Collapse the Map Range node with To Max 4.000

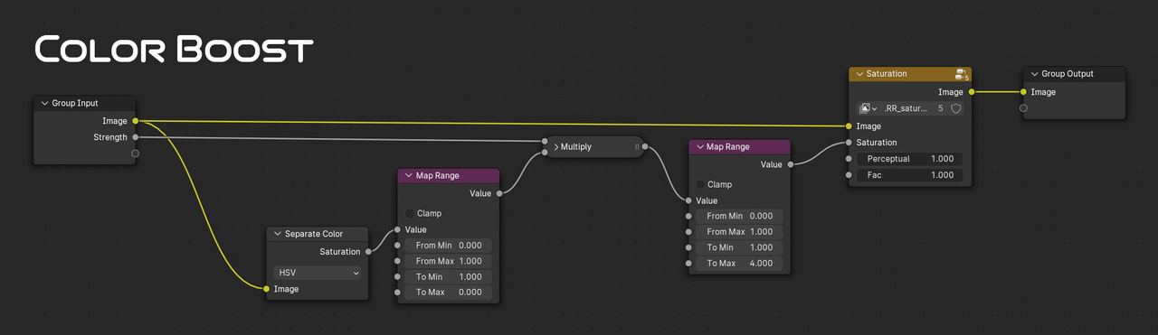pyautogui.click(x=699, y=147)
